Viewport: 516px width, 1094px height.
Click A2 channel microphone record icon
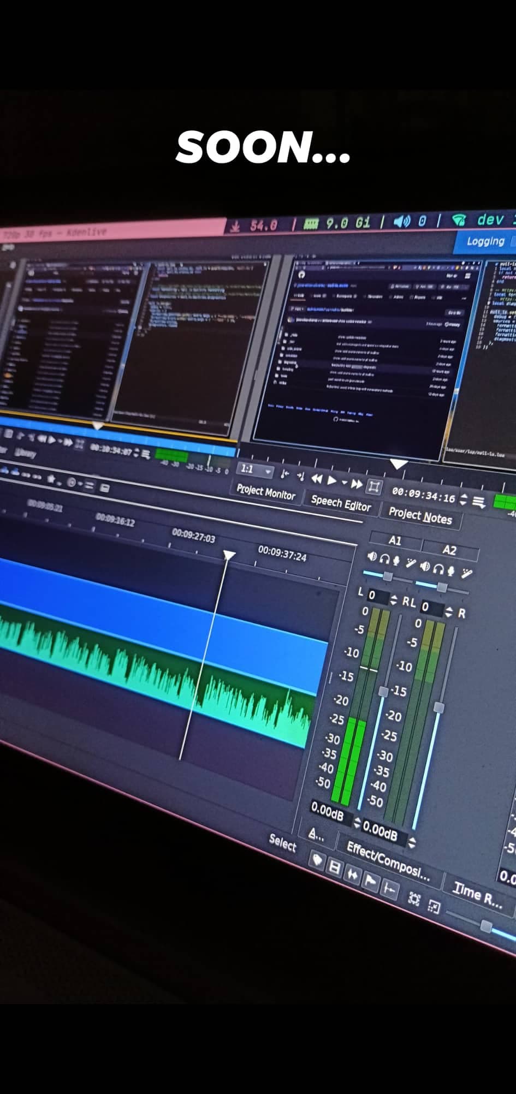tap(450, 570)
